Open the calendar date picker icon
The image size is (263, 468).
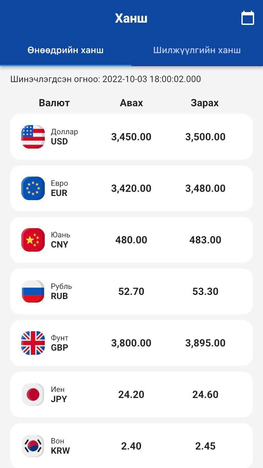(248, 18)
